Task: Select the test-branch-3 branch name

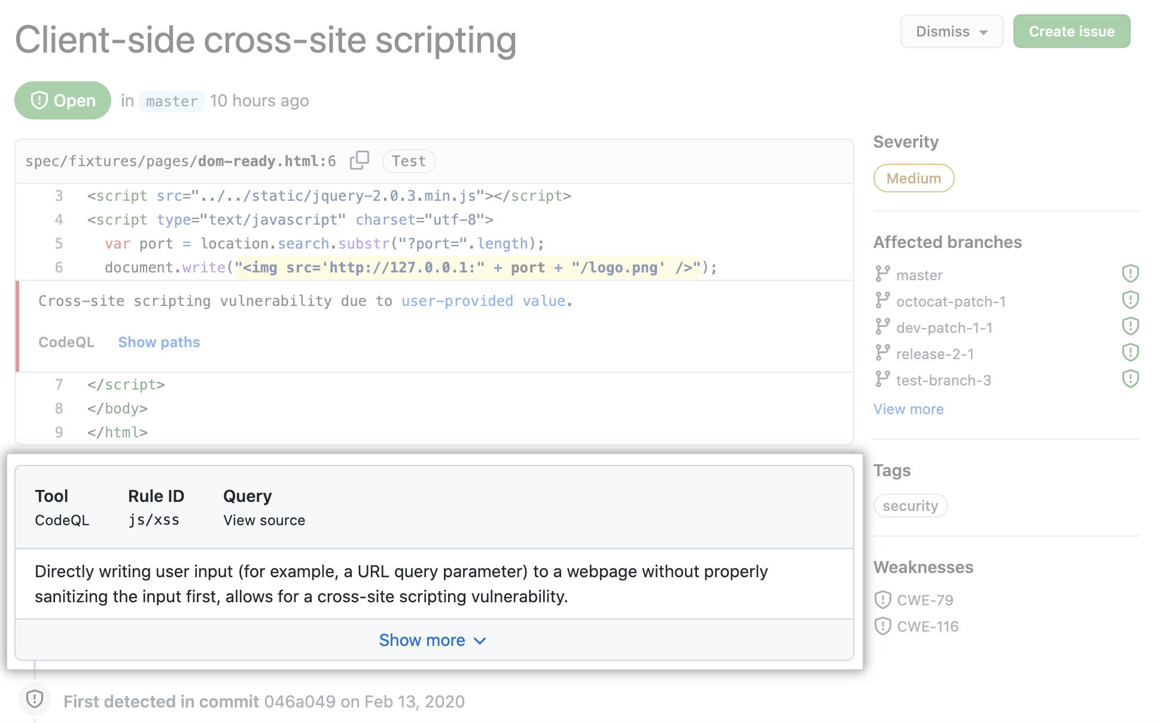Action: click(943, 381)
